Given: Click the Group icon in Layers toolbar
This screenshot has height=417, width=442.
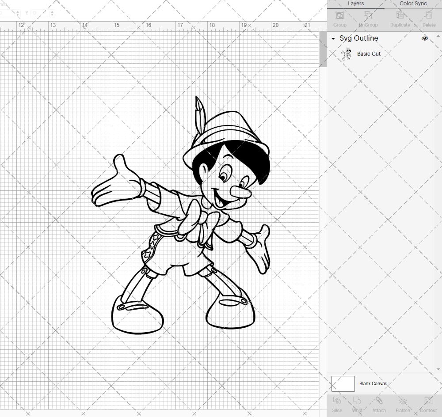Looking at the screenshot, I should [x=339, y=15].
